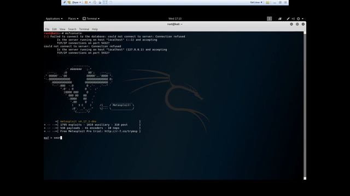Open the Terminal menu in the menu bar
The width and height of the screenshot is (350, 196).
tap(84, 29)
